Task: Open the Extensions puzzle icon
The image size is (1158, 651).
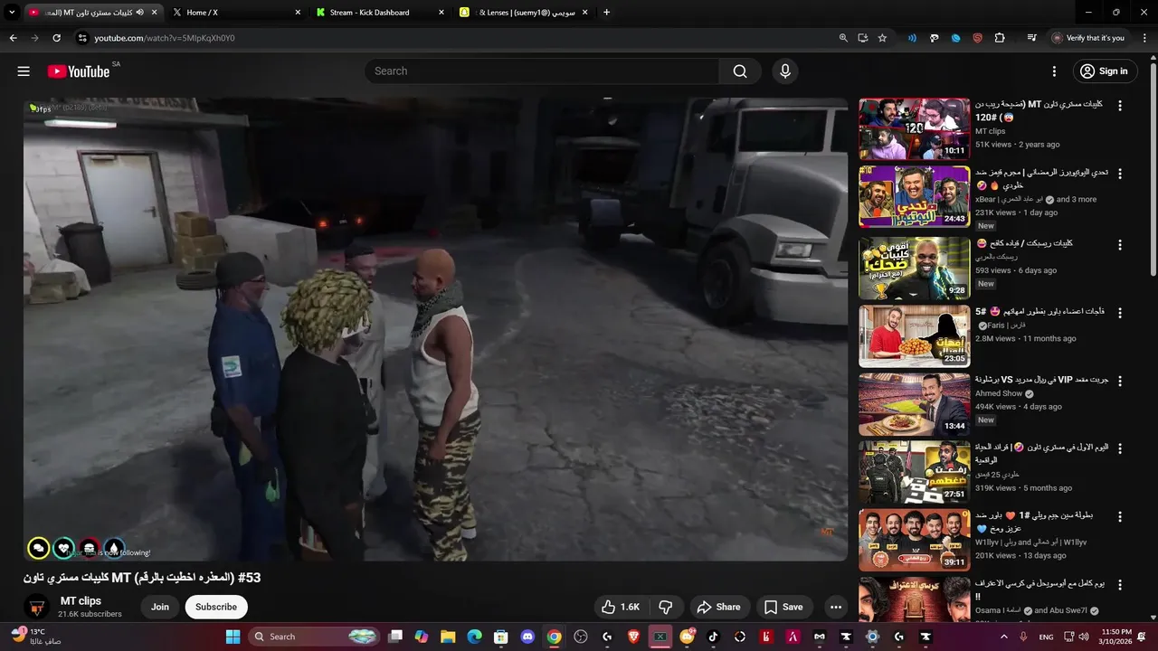Action: pos(1000,38)
